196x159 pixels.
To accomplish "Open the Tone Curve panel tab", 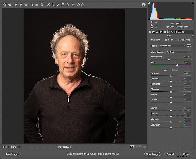I will point(154,32).
